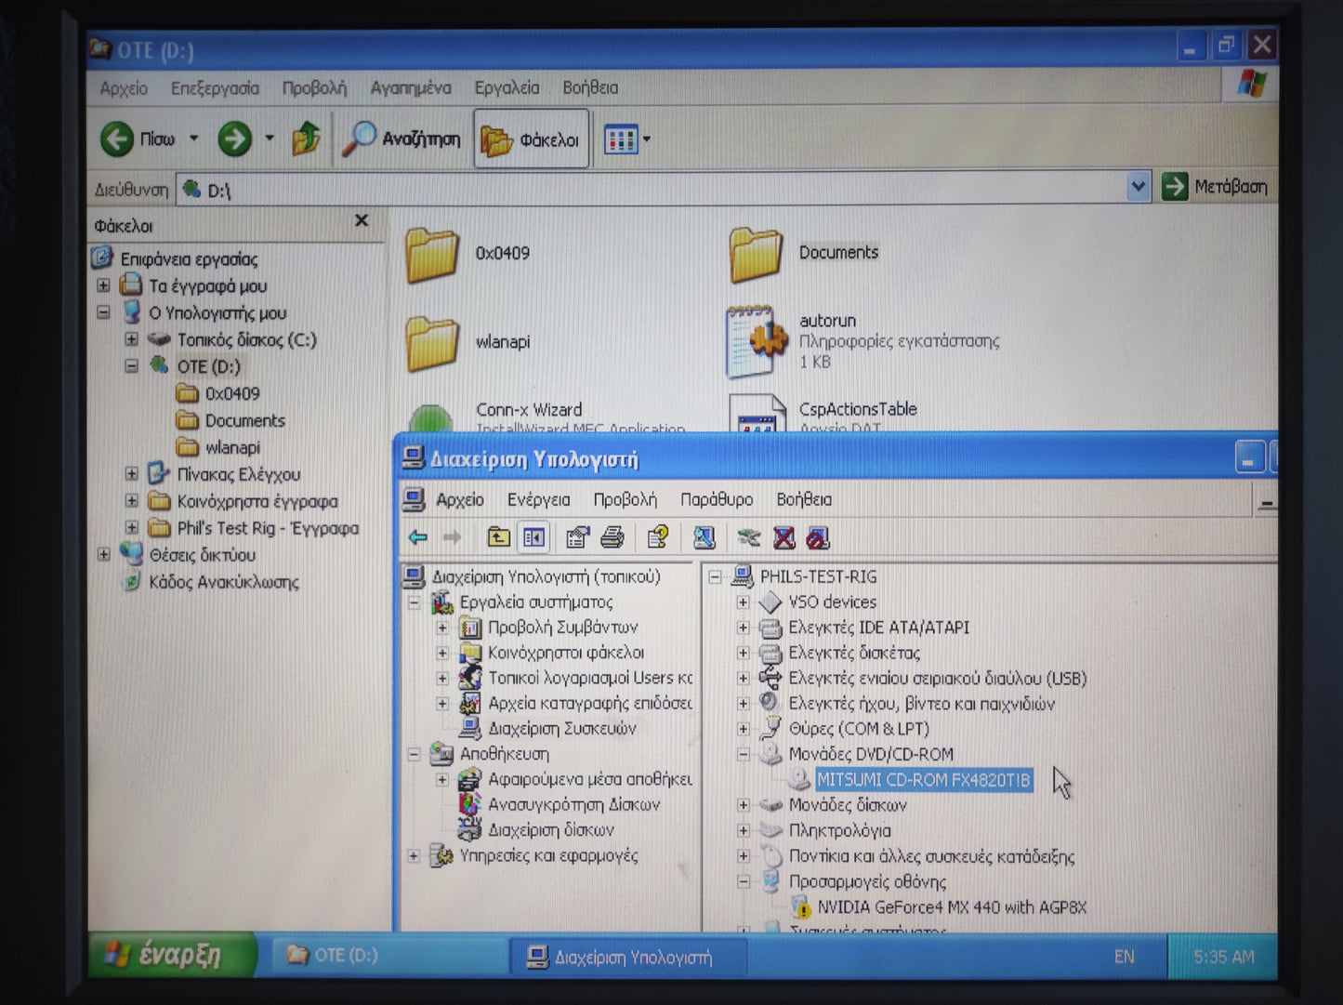Open the Address bar dropdown arrow
Screen dimensions: 1343x1005
click(x=1138, y=187)
